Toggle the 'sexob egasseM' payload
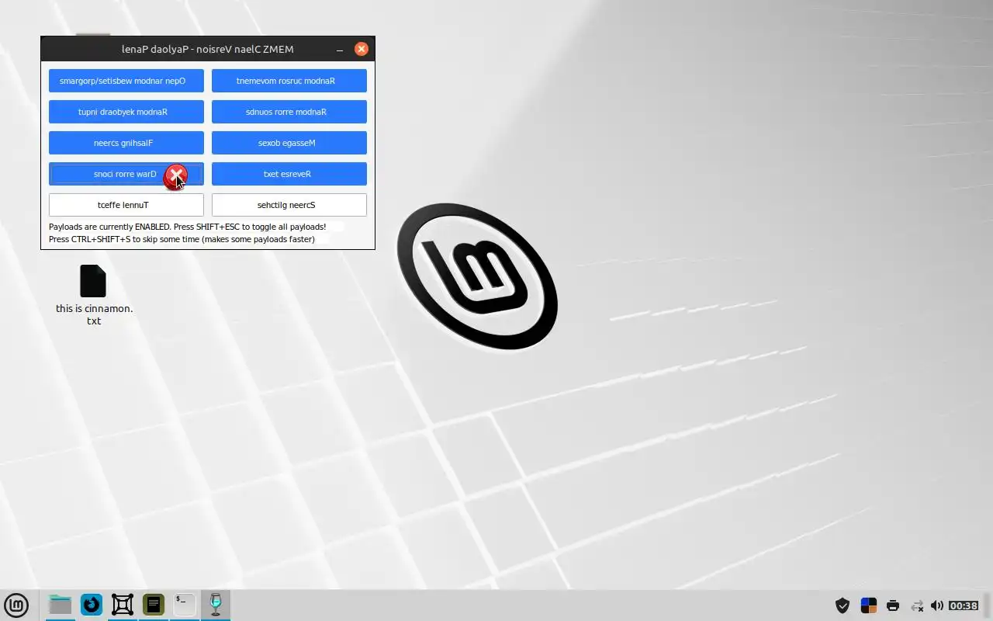 pos(289,143)
